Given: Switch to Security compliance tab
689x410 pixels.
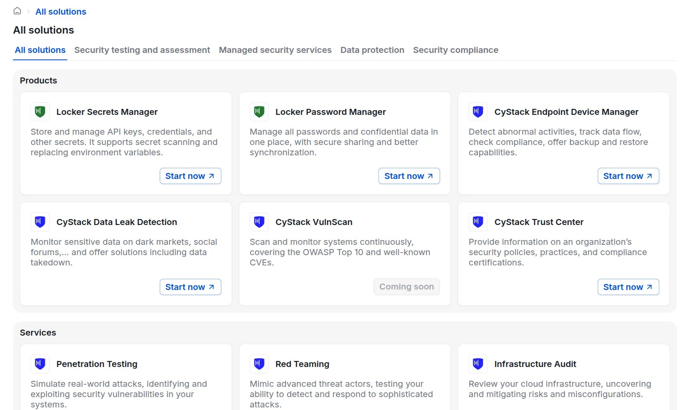Looking at the screenshot, I should (456, 50).
